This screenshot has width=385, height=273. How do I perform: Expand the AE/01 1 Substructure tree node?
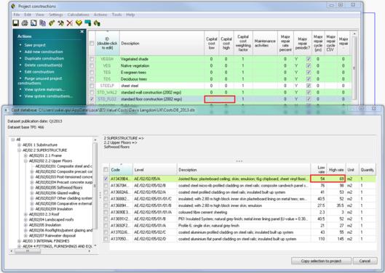pos(19,144)
